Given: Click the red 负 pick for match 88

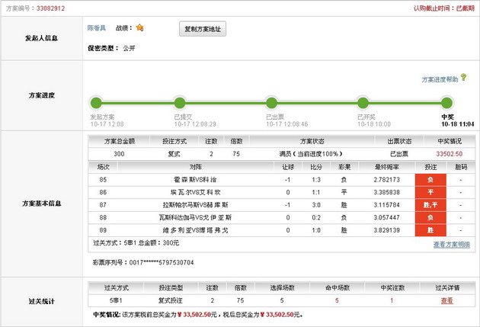Looking at the screenshot, I should coord(430,217).
